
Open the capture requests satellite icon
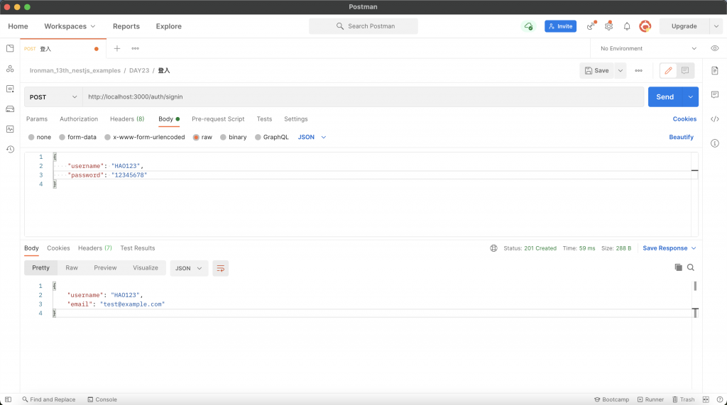pos(591,26)
